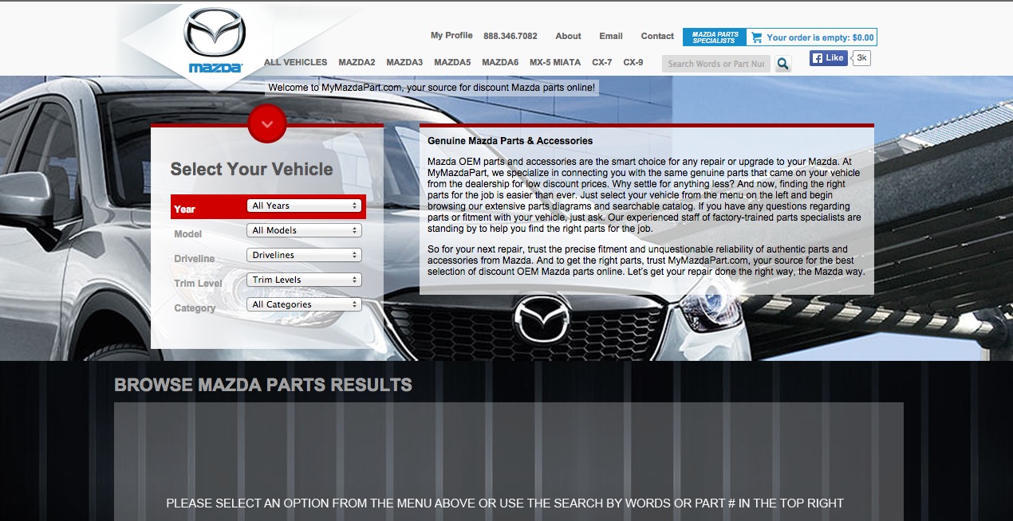This screenshot has width=1013, height=521.
Task: Select CX-9 in the vehicle menu
Action: click(x=633, y=62)
